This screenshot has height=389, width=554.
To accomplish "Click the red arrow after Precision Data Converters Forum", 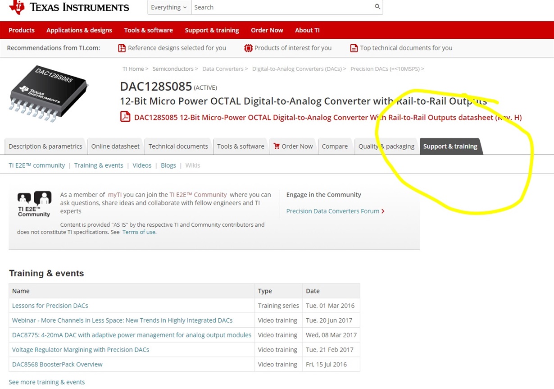I will 383,211.
